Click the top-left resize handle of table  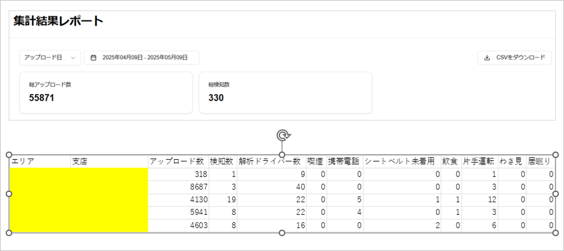[9, 154]
